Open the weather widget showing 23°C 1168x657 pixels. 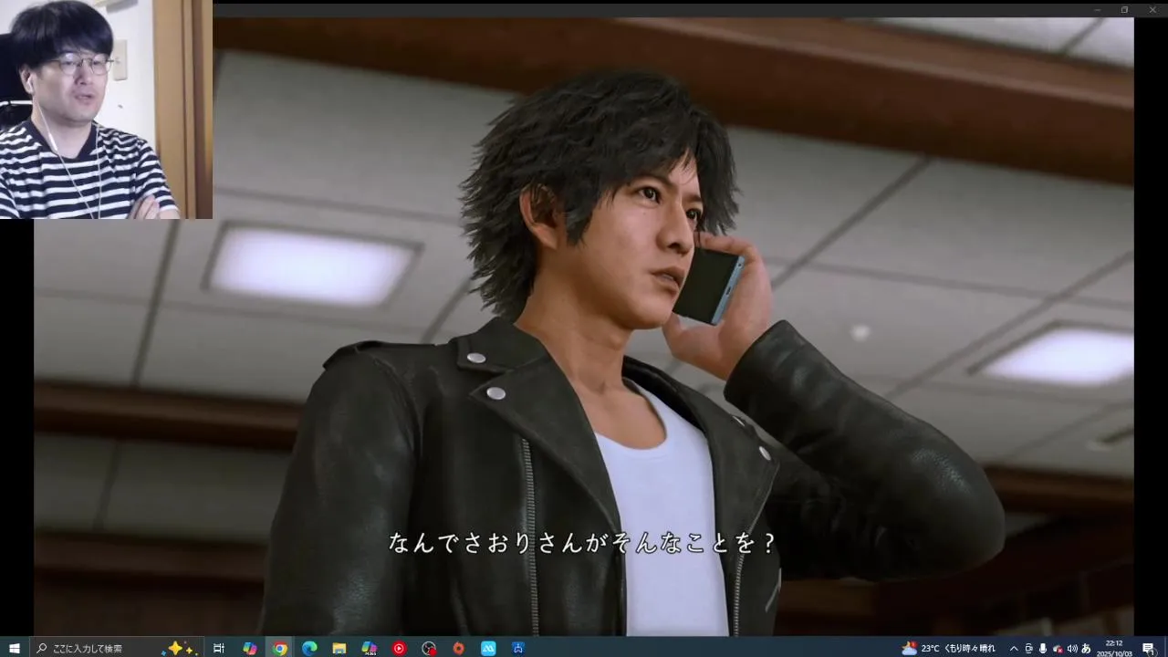pos(948,648)
